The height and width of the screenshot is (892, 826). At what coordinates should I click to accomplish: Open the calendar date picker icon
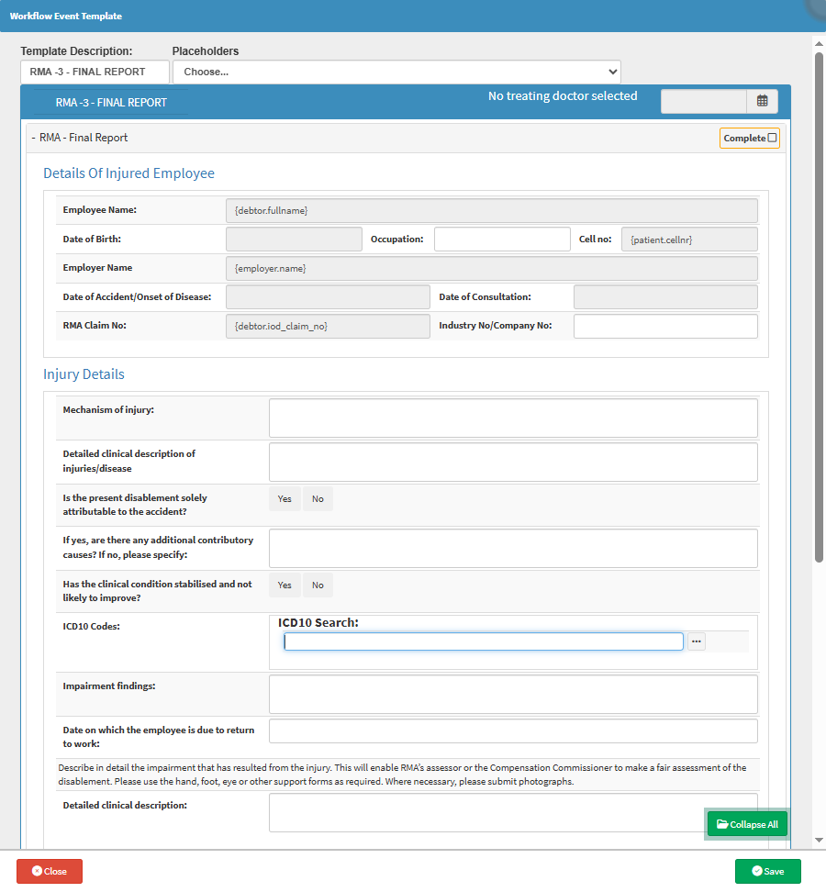pyautogui.click(x=762, y=101)
